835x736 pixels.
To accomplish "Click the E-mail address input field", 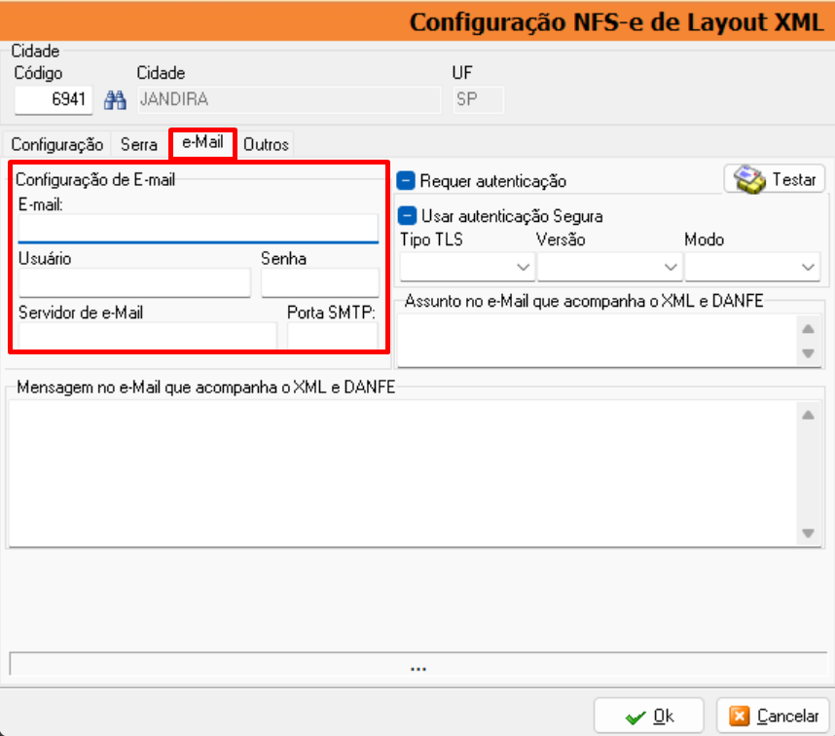I will (x=199, y=229).
